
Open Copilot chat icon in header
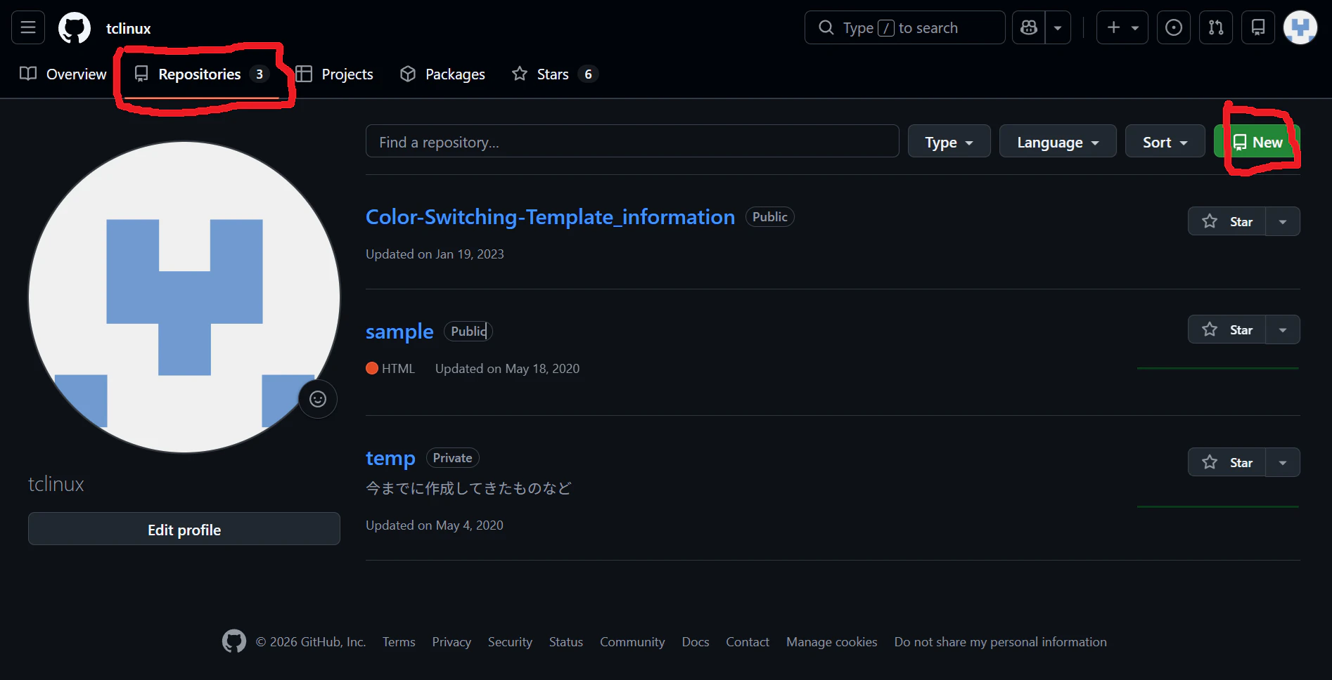click(1029, 27)
